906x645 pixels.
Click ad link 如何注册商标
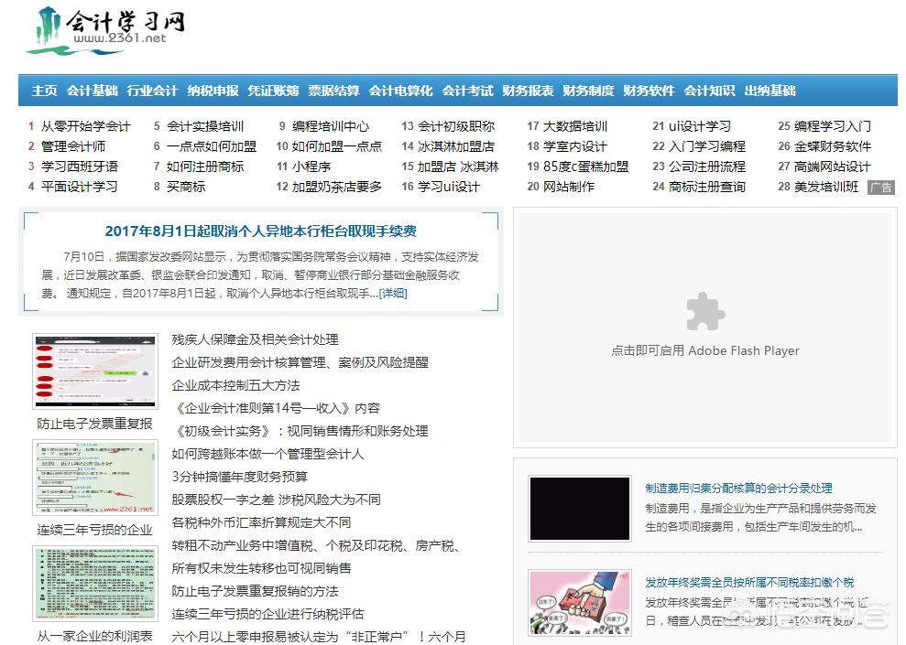click(x=205, y=167)
